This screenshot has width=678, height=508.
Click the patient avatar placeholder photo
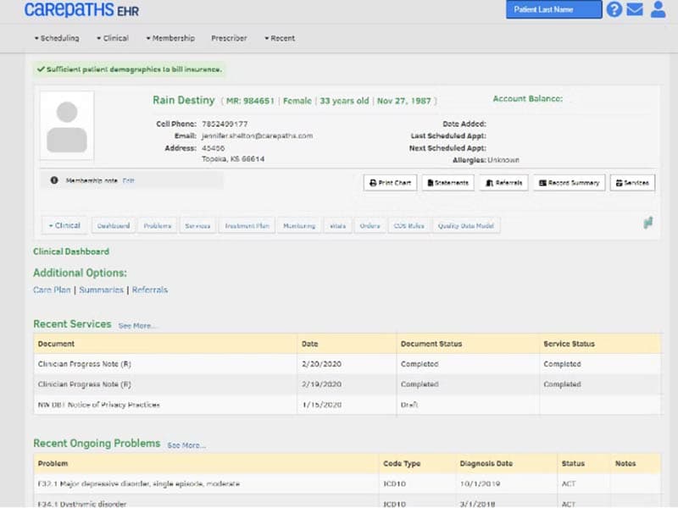click(67, 125)
